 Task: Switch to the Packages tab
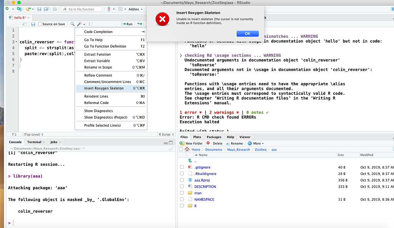pos(214,137)
